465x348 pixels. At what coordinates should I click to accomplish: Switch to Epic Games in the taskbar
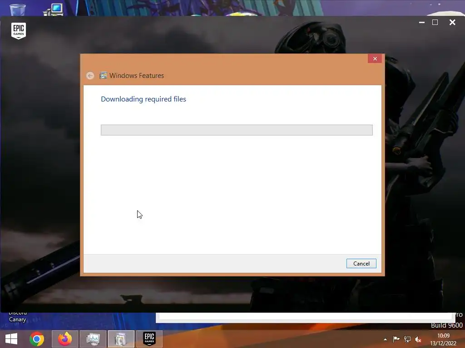149,339
